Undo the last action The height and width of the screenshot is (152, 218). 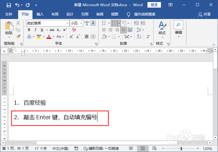tap(17, 5)
